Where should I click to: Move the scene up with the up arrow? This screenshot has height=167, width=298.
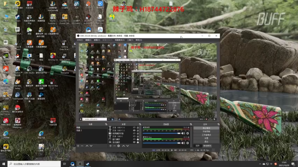pos(87,146)
